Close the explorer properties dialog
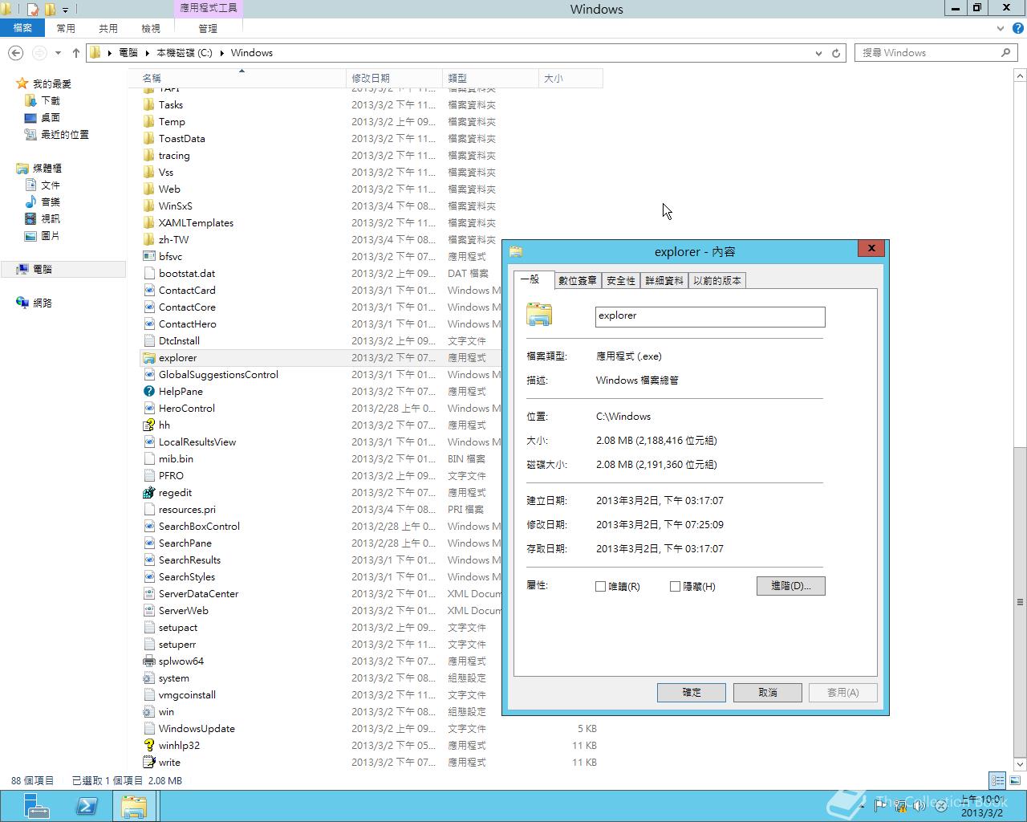 [871, 248]
